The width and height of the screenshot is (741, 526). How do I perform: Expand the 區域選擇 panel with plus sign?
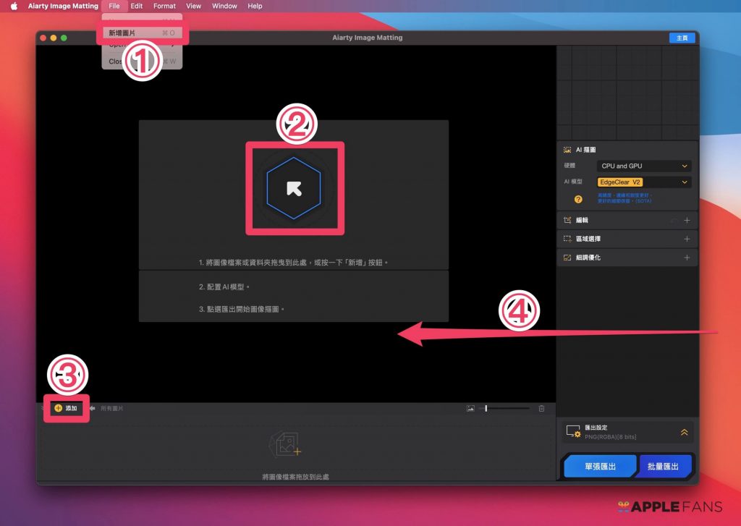(687, 239)
